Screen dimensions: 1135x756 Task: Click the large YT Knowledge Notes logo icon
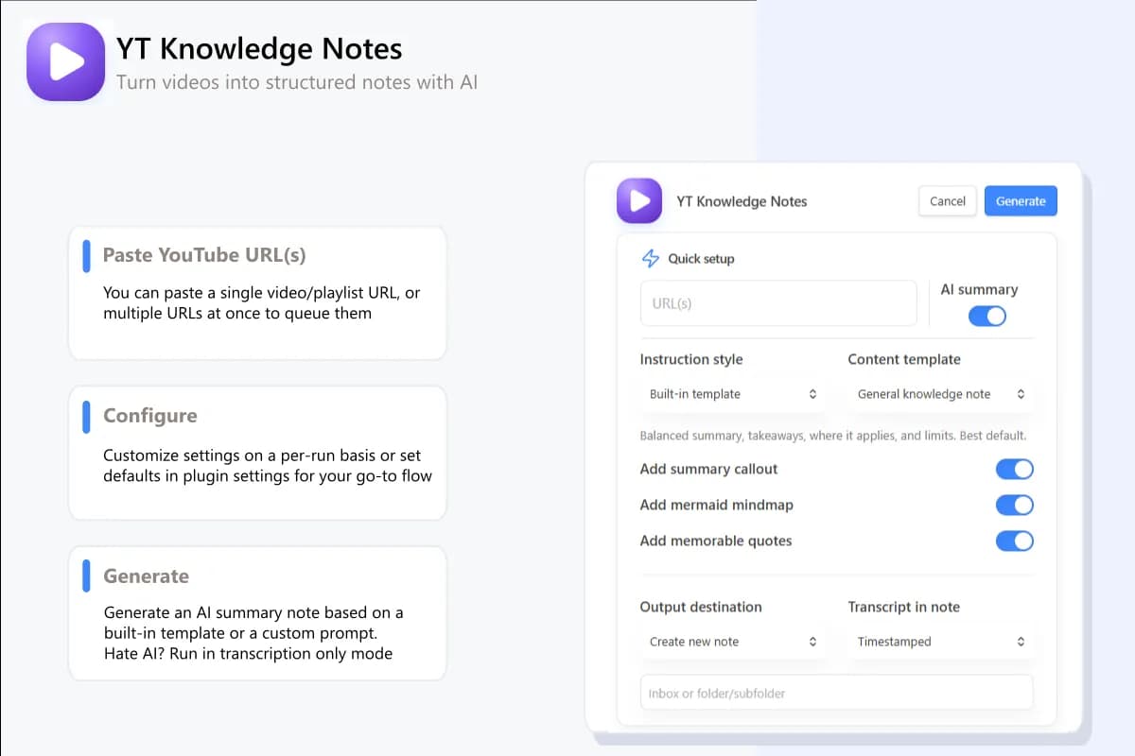click(65, 62)
